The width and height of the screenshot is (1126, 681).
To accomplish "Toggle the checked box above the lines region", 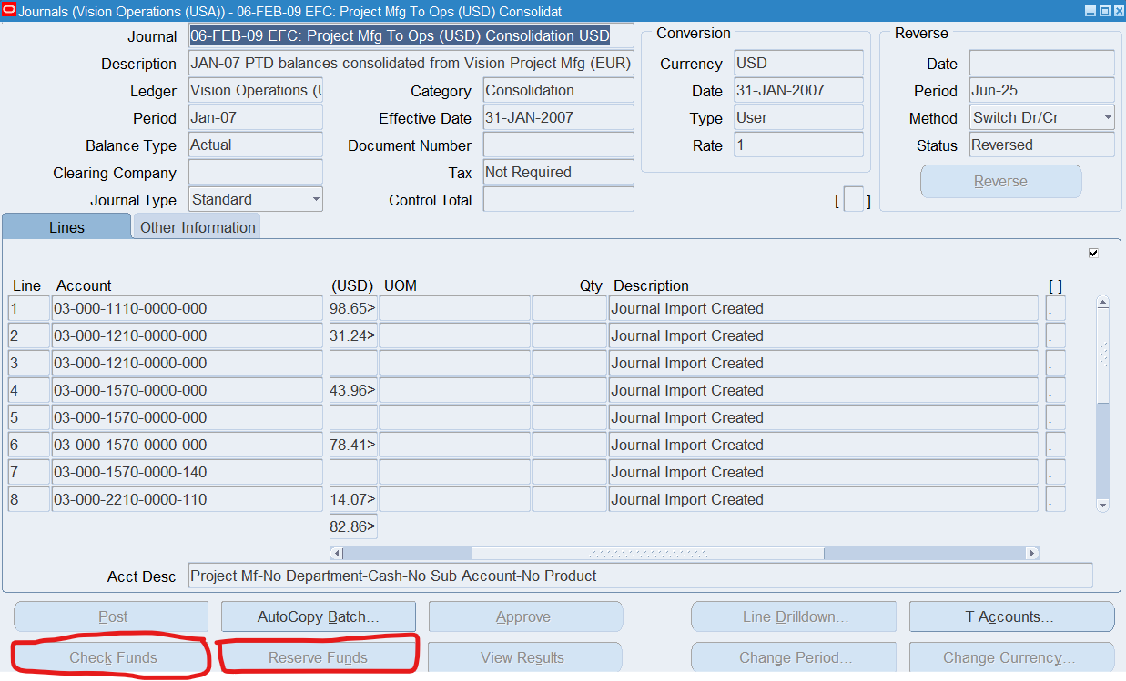I will click(1093, 253).
